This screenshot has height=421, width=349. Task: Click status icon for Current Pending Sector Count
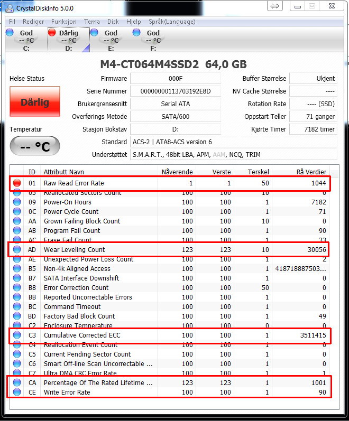(x=17, y=354)
